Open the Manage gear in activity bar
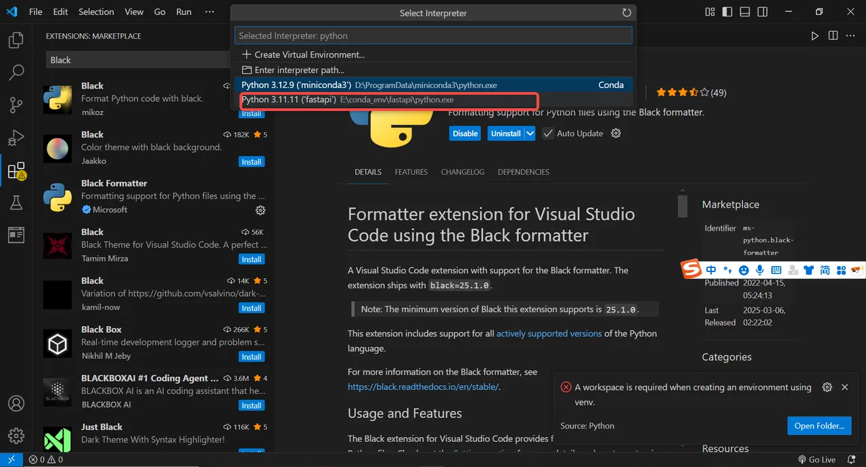The width and height of the screenshot is (866, 467). (16, 435)
